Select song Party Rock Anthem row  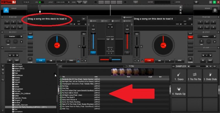tap(114, 90)
